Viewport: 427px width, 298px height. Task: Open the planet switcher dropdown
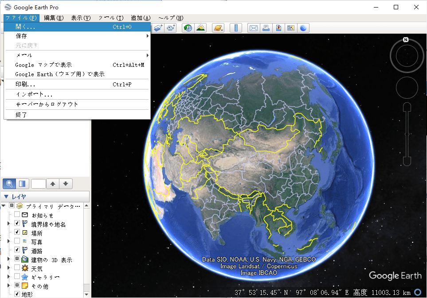(218, 27)
